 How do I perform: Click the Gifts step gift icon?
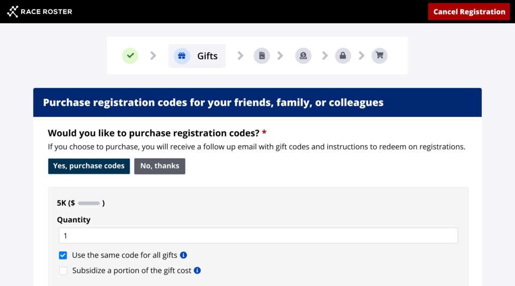[x=182, y=56]
